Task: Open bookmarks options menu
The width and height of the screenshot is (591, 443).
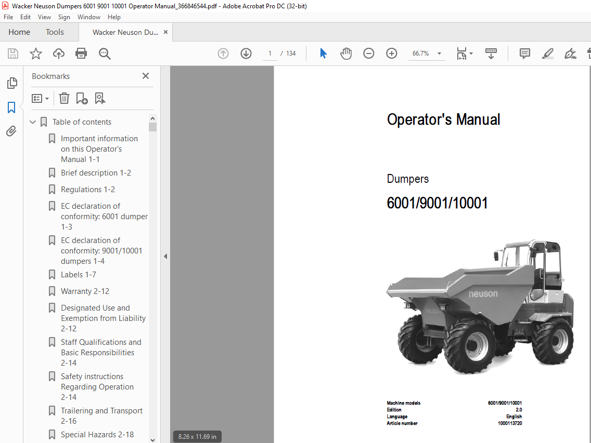Action: 41,99
